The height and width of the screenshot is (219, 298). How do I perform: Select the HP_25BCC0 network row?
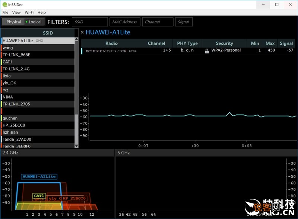click(x=38, y=125)
